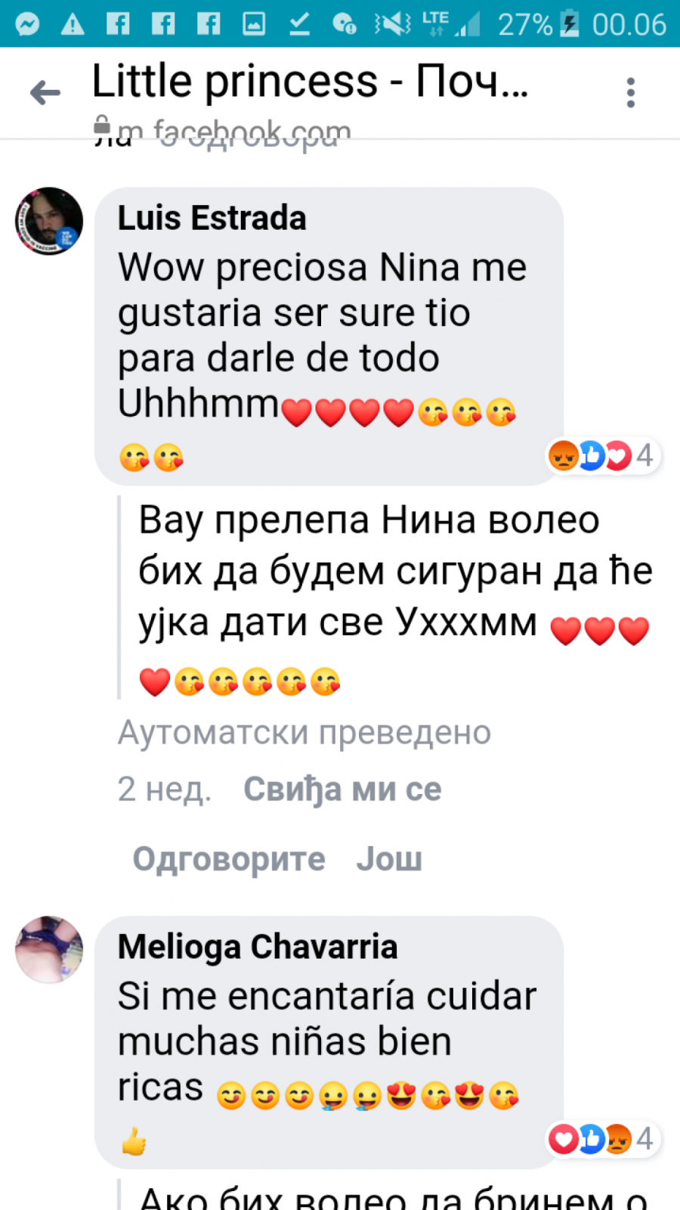This screenshot has height=1210, width=680.
Task: Click the 2 нед. timestamp
Action: (x=164, y=790)
